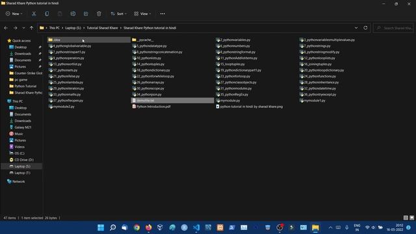Open the Sort dropdown

(x=118, y=14)
